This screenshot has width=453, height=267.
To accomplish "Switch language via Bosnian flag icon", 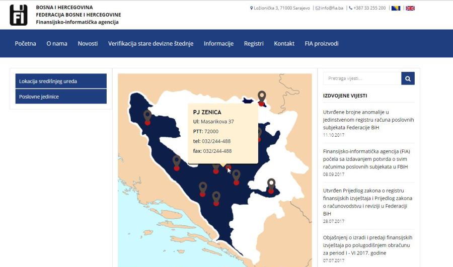I will 396,8.
